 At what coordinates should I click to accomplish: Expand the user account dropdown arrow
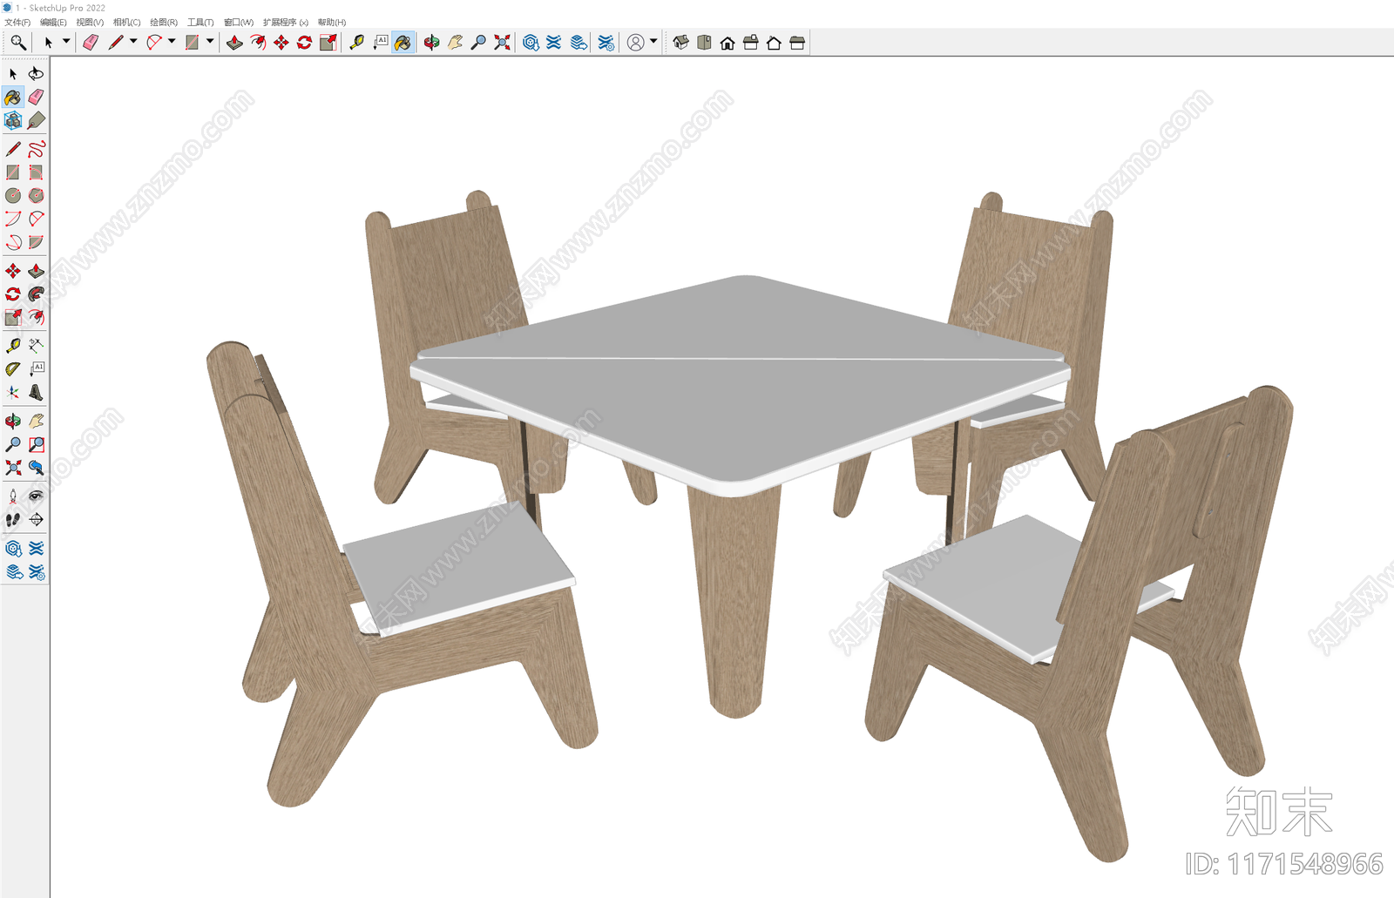tap(653, 42)
